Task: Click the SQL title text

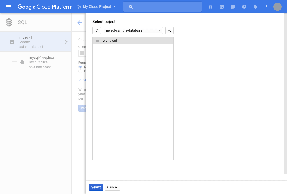Action: (22, 22)
